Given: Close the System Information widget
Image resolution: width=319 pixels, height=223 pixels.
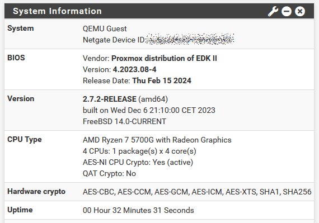Looking at the screenshot, I should click(300, 11).
